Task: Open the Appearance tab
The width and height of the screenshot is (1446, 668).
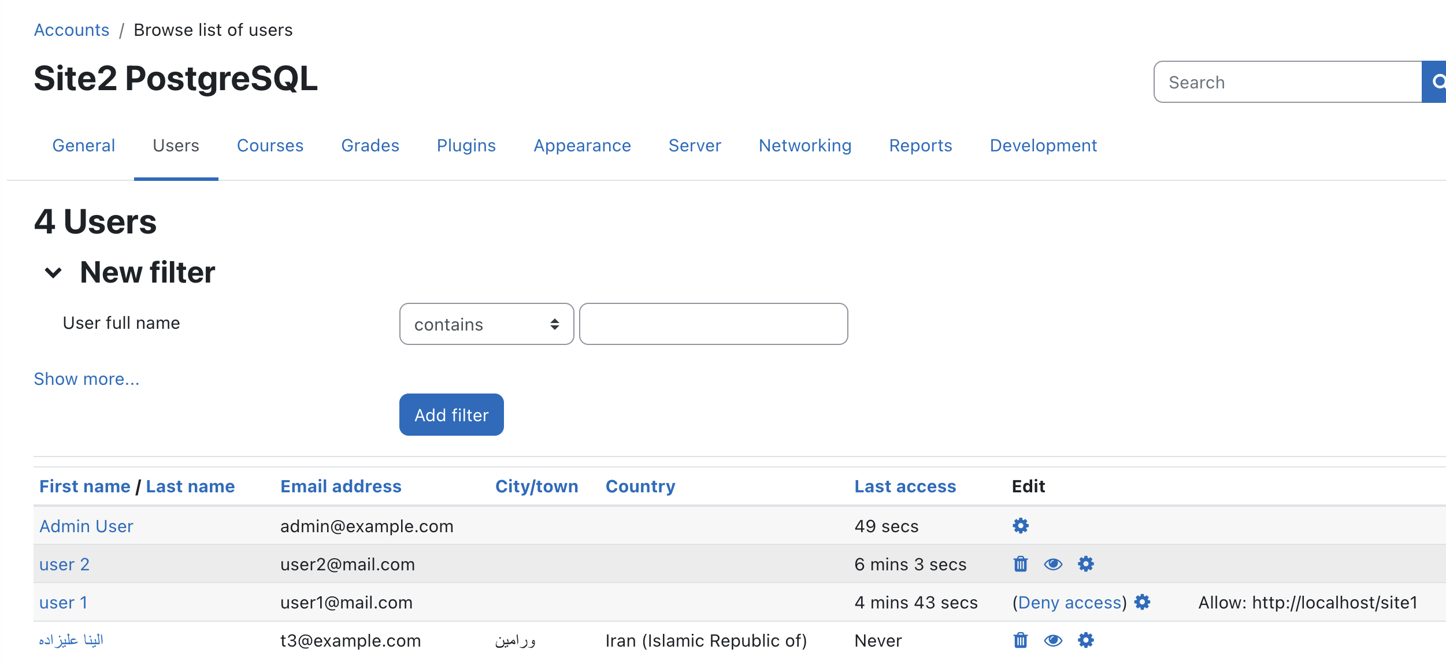Action: (583, 146)
